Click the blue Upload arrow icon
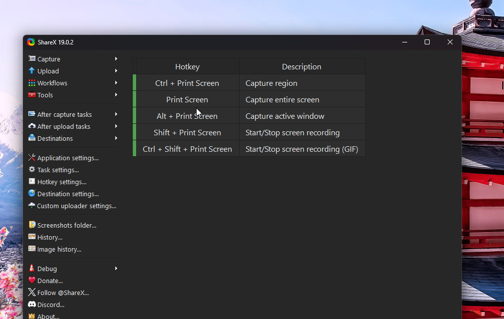Viewport: 504px width, 319px height. click(31, 70)
